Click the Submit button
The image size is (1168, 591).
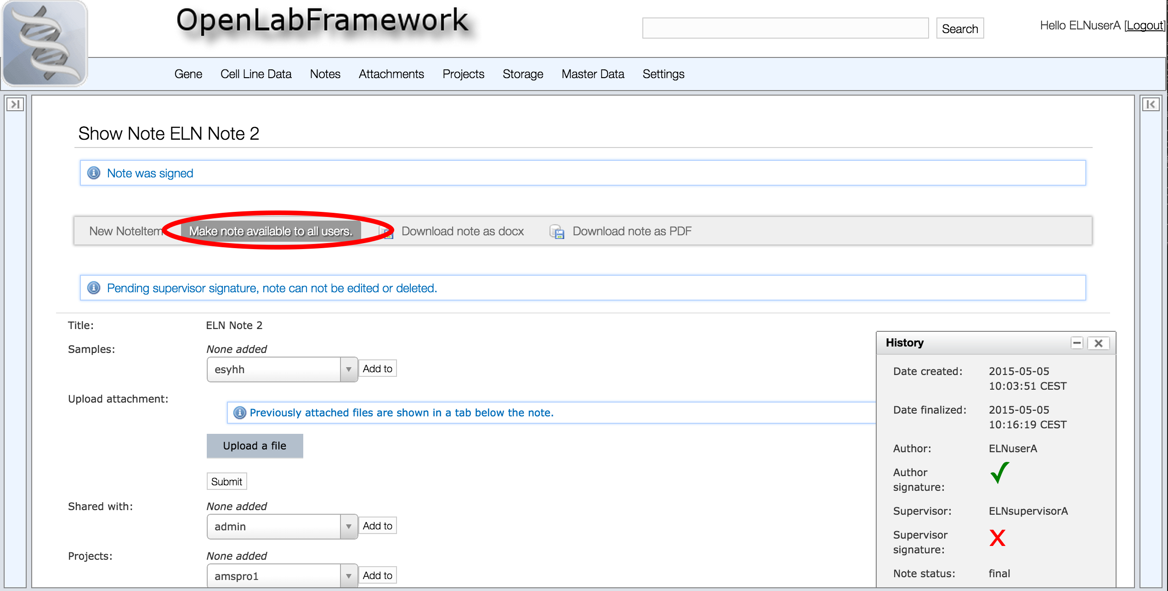pos(227,482)
